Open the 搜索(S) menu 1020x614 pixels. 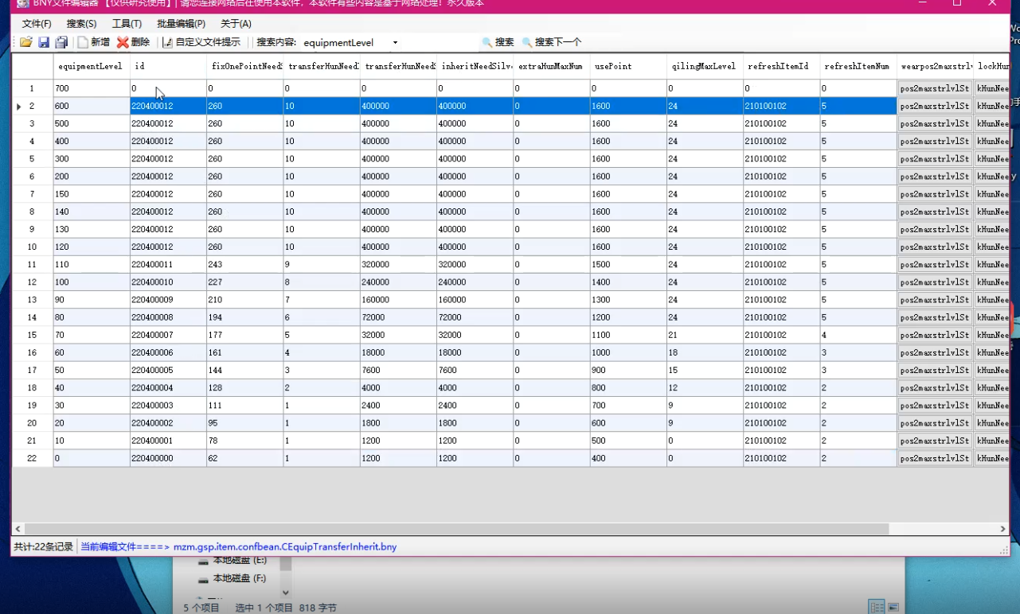[x=81, y=24]
